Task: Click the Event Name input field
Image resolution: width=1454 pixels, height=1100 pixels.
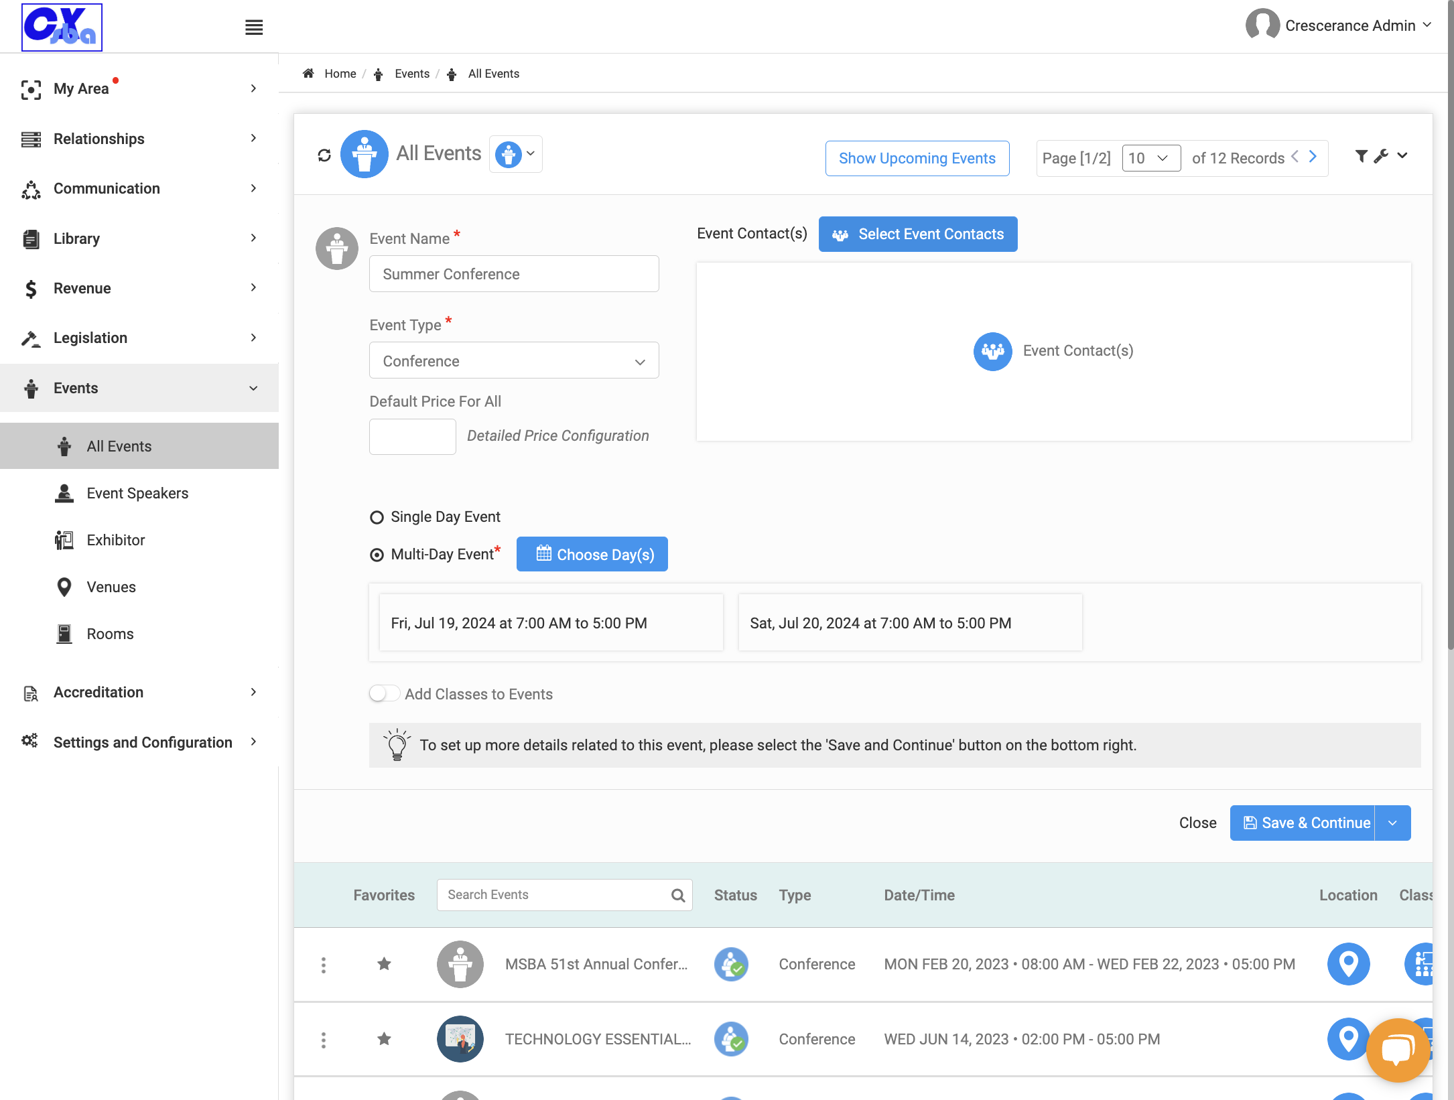Action: (x=514, y=273)
